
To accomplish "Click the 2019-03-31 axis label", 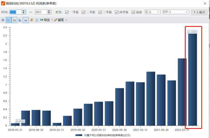I will [57, 130].
